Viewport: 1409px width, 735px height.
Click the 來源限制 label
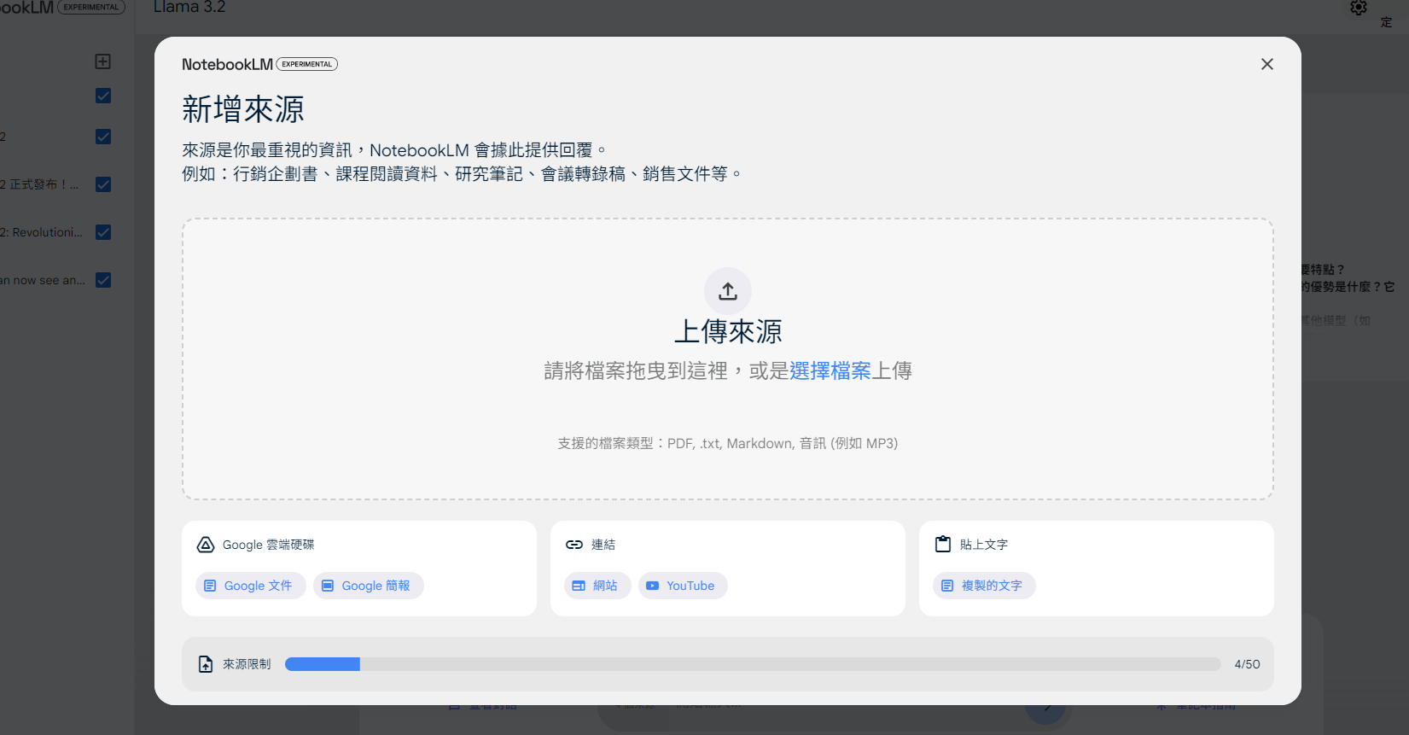pos(247,664)
